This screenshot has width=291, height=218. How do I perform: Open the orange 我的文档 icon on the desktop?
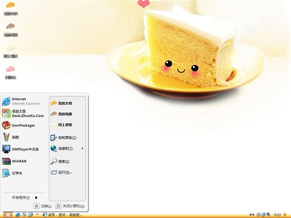pyautogui.click(x=10, y=8)
